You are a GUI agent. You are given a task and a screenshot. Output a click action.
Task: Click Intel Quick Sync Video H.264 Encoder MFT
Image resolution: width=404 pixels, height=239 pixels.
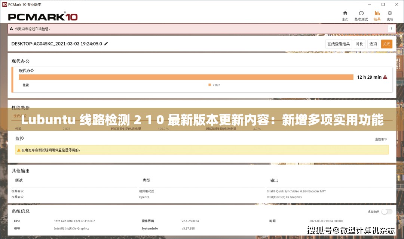(x=296, y=191)
